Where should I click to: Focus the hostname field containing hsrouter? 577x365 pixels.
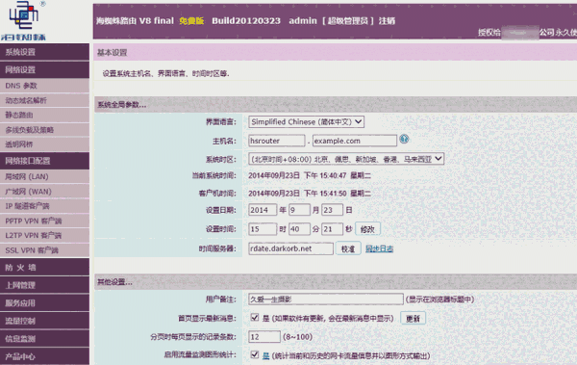277,141
